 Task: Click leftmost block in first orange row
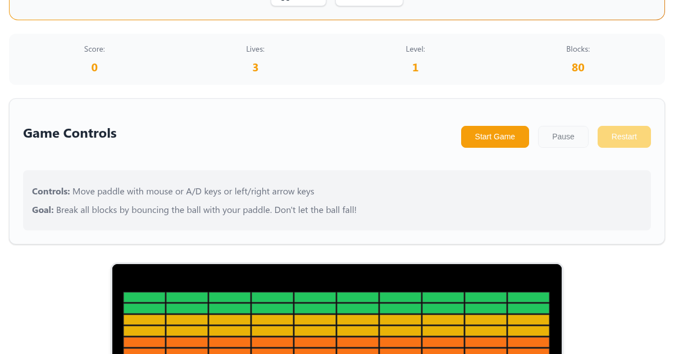pos(144,342)
